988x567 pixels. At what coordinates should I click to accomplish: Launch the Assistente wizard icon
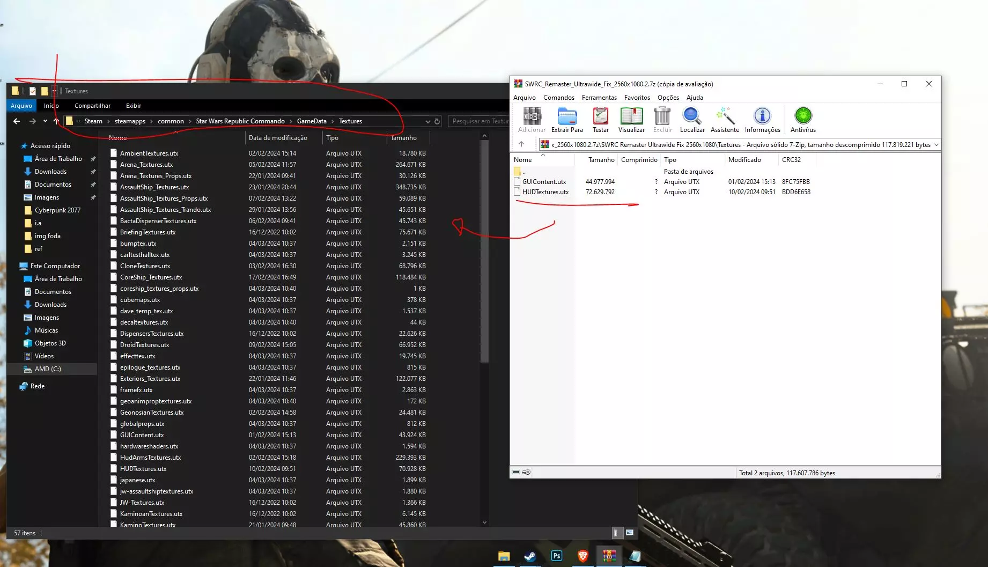pos(725,120)
